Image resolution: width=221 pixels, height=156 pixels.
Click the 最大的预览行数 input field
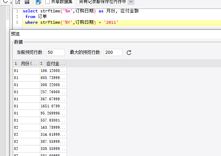(x=113, y=52)
